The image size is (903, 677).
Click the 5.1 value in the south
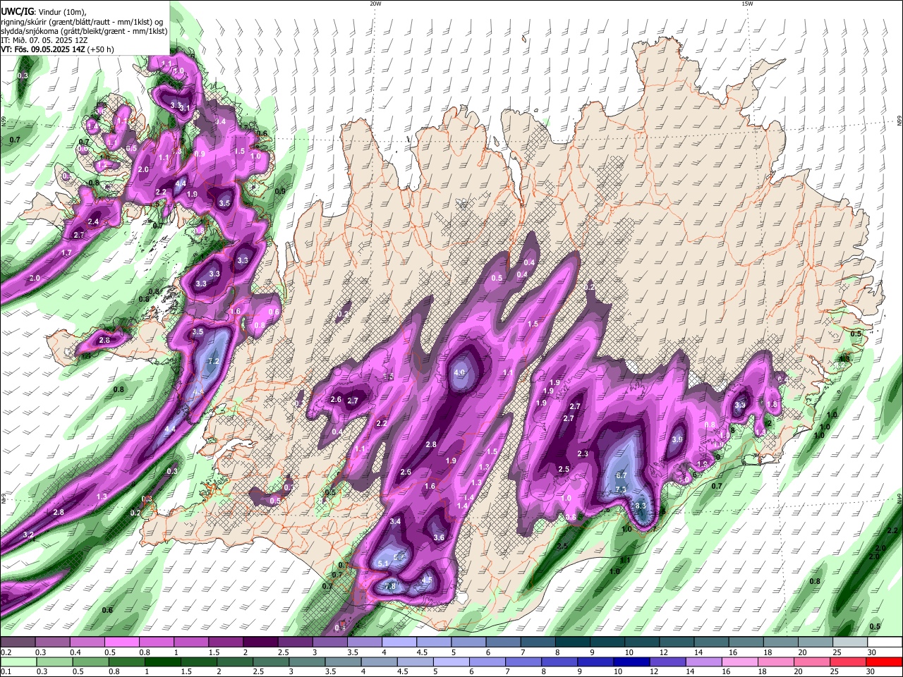click(x=384, y=563)
